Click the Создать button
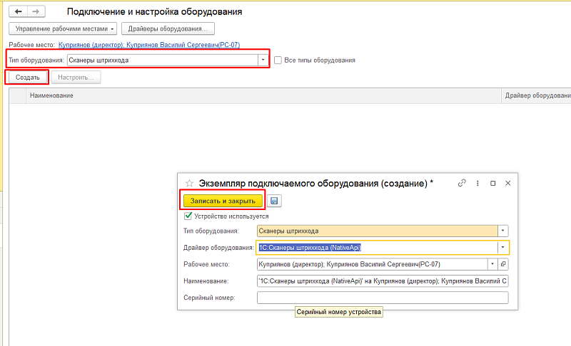Viewport: 571px width, 346px height. point(27,77)
